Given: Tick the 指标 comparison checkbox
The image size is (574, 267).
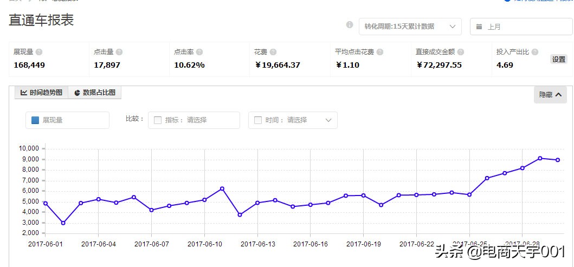Looking at the screenshot, I should coord(158,120).
